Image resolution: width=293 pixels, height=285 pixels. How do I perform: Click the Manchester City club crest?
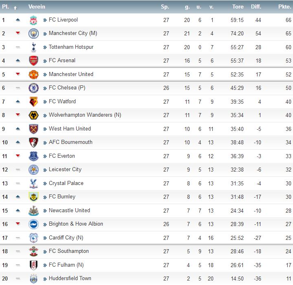point(33,34)
